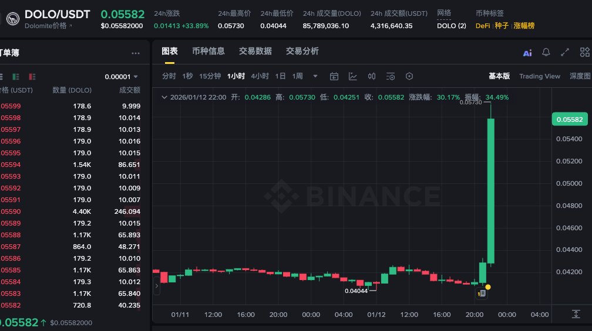Image resolution: width=592 pixels, height=331 pixels.
Task: Select the 1秒 interval
Action: click(x=187, y=76)
